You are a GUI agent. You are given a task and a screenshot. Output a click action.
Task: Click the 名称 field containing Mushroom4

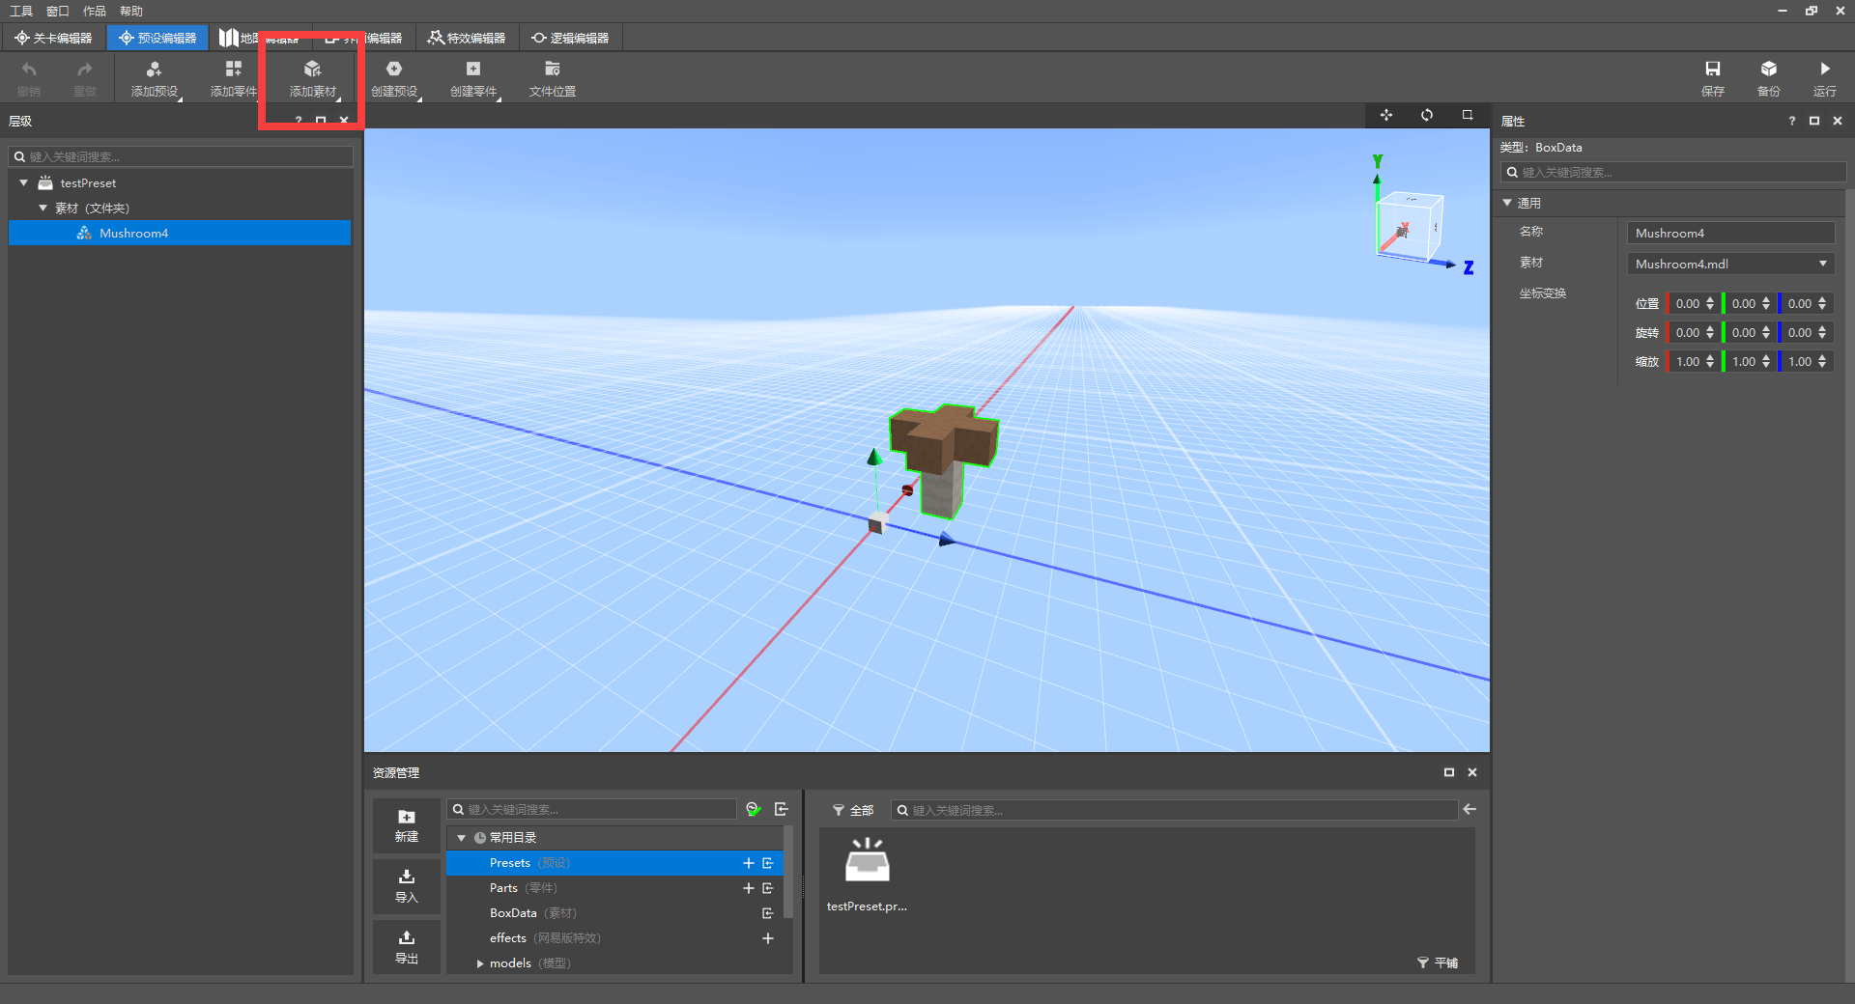point(1730,233)
